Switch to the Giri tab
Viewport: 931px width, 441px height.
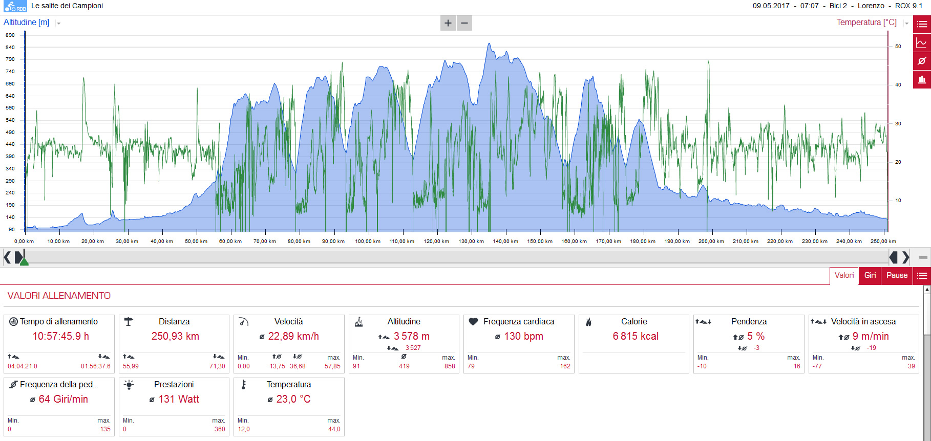pyautogui.click(x=870, y=275)
